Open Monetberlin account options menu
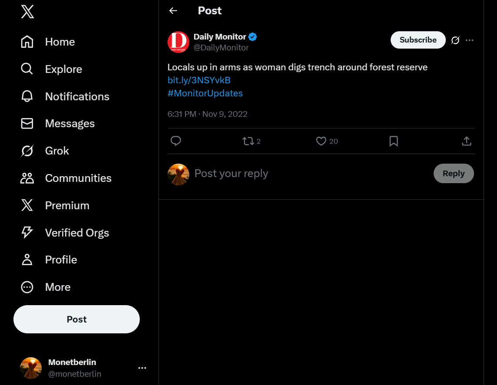 coord(142,368)
